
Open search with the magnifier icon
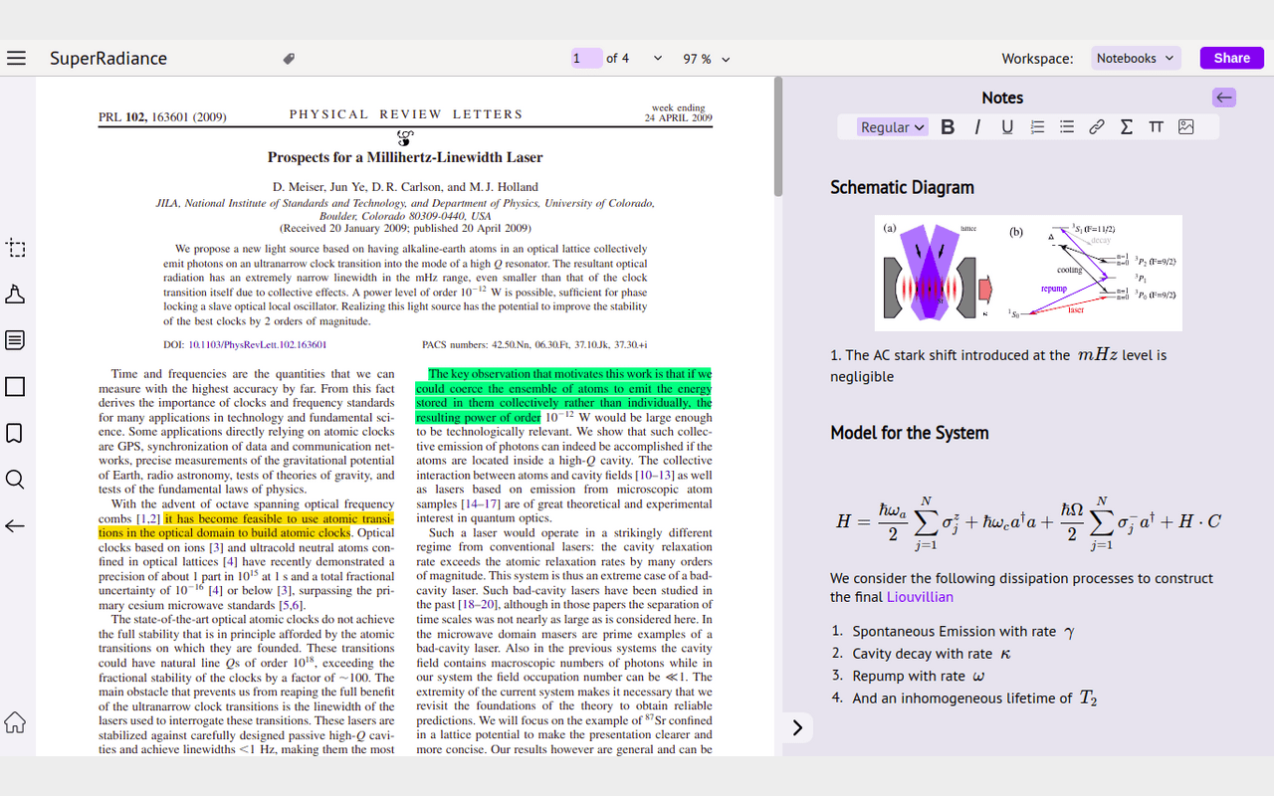[x=15, y=480]
